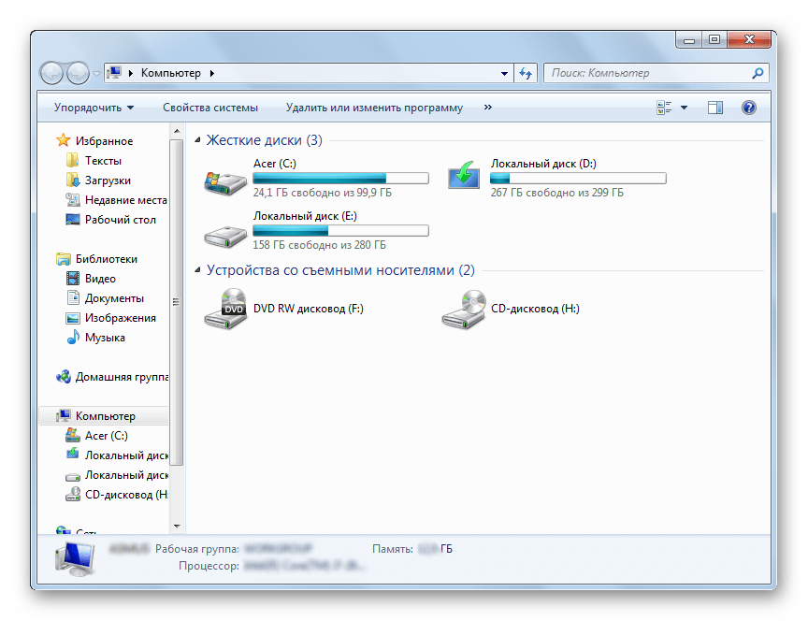Click the Libraries folder icon

[x=64, y=259]
